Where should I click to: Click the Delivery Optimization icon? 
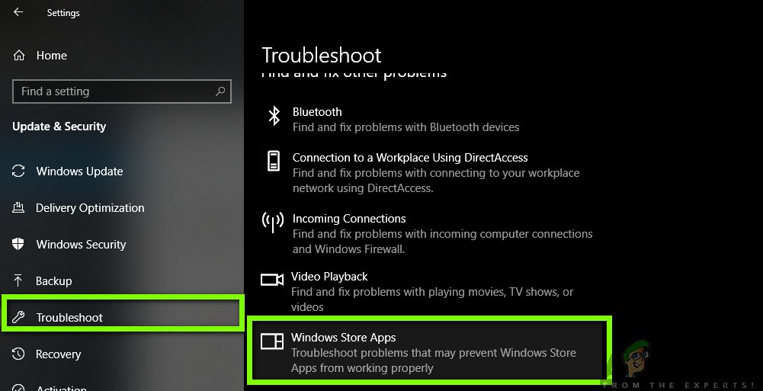(20, 208)
